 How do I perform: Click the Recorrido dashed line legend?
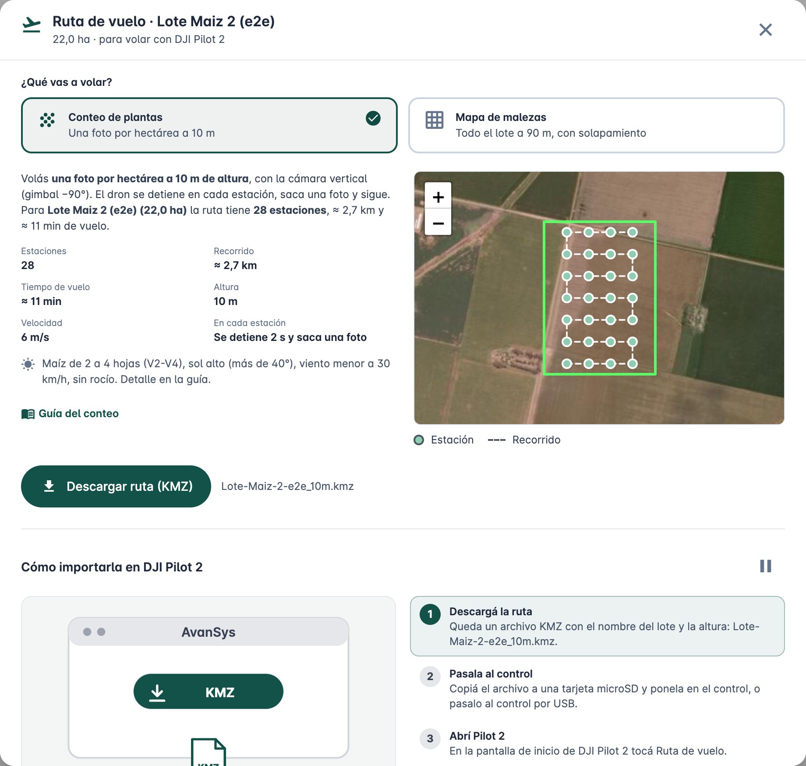coord(497,440)
